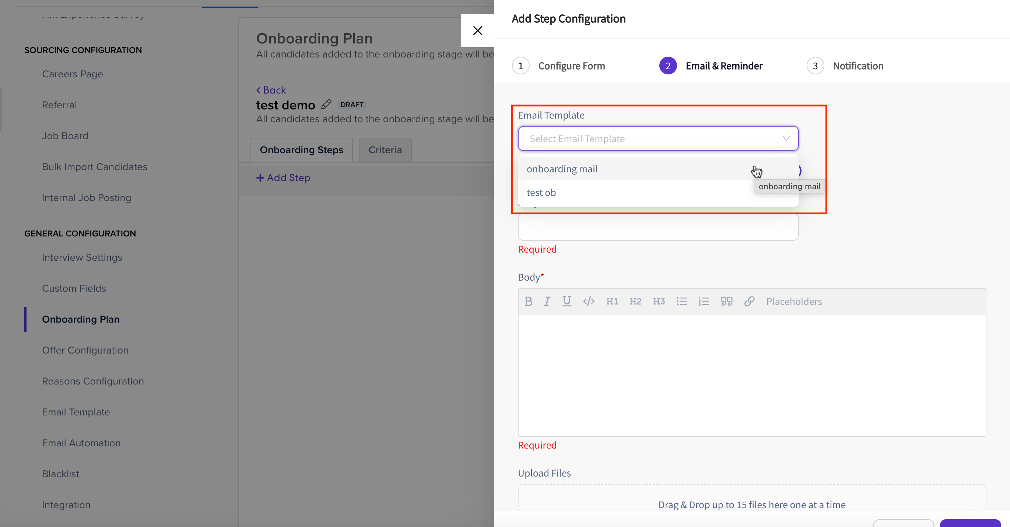Image resolution: width=1010 pixels, height=527 pixels.
Task: Go to step 2 Email & Reminder
Action: coord(711,66)
